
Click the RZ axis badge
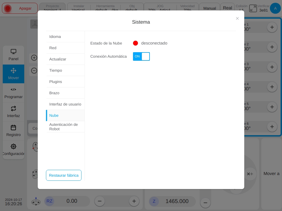(50, 201)
